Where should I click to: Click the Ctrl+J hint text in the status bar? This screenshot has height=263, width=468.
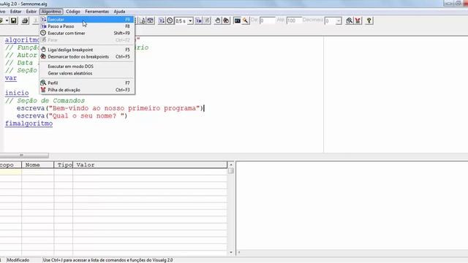tap(108, 260)
